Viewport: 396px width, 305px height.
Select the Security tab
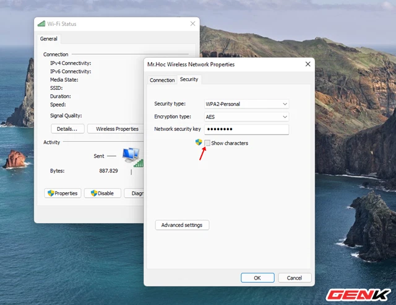click(x=189, y=79)
